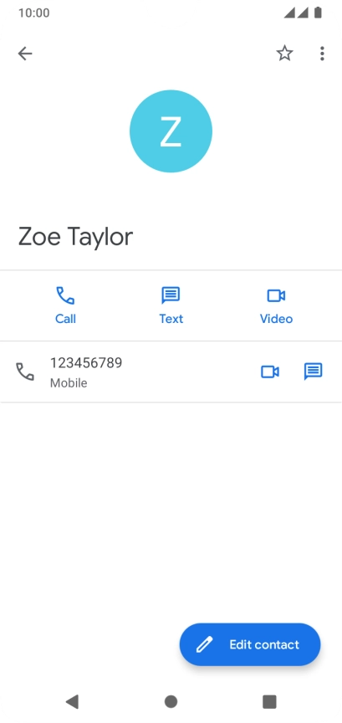Open the Edit contact button
Viewport: 342px width, 723px height.
coord(250,644)
